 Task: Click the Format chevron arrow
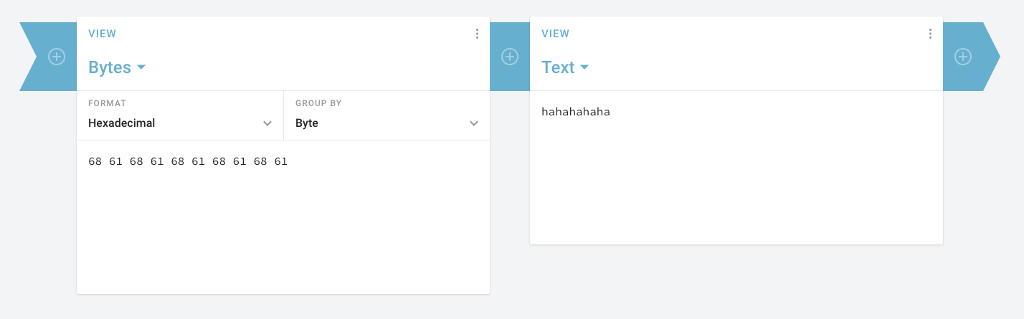click(x=267, y=123)
